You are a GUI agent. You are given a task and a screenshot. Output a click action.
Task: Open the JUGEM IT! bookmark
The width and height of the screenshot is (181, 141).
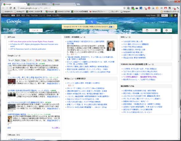[7, 12]
